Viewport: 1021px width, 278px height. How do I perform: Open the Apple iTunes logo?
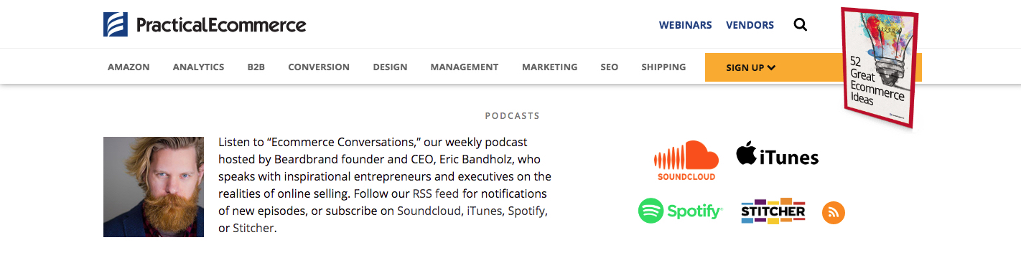point(778,154)
